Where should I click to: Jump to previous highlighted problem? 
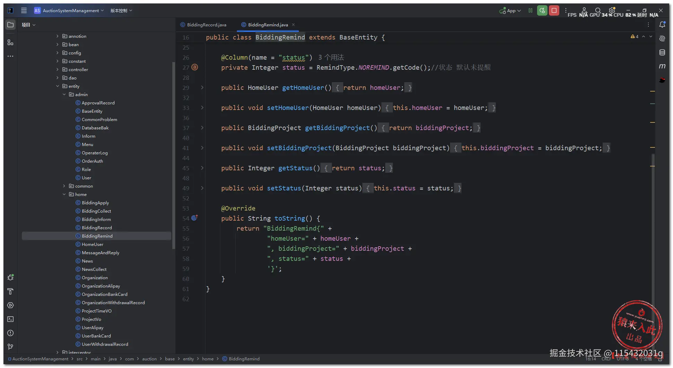pyautogui.click(x=644, y=36)
